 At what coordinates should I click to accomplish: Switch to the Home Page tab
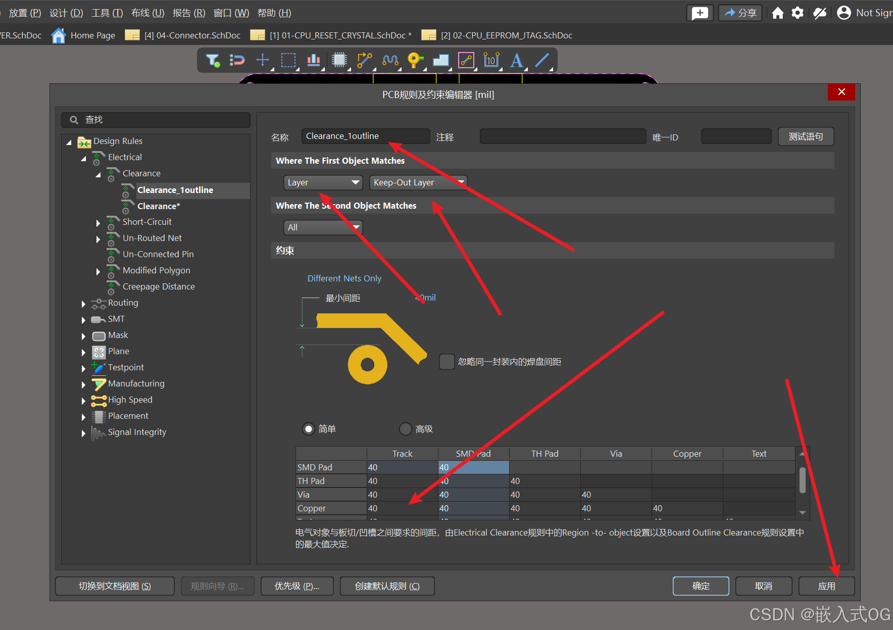coord(84,35)
